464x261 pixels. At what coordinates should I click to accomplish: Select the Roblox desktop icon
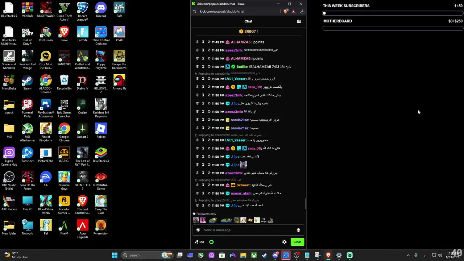tap(101, 131)
